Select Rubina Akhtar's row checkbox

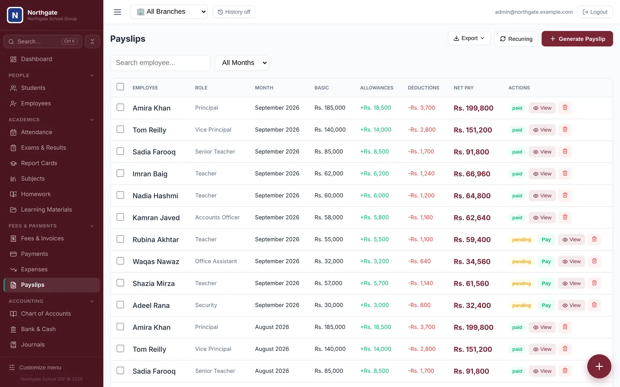click(x=120, y=239)
